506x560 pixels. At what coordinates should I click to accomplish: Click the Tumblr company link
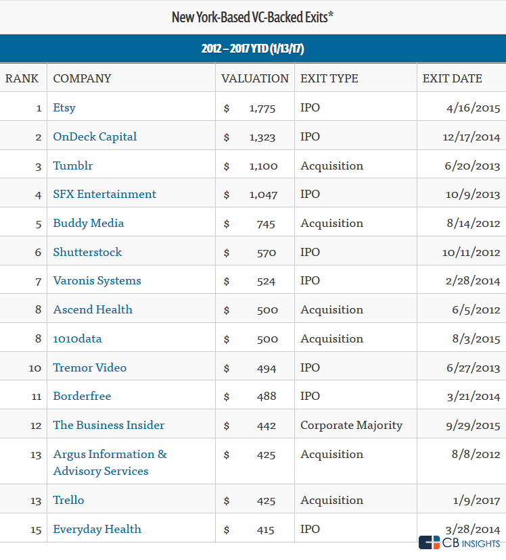[x=72, y=166]
